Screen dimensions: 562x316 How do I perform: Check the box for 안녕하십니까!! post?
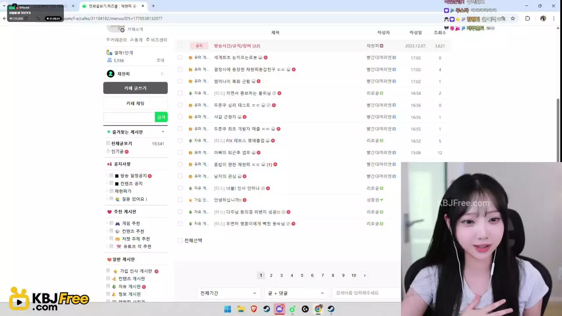click(180, 200)
